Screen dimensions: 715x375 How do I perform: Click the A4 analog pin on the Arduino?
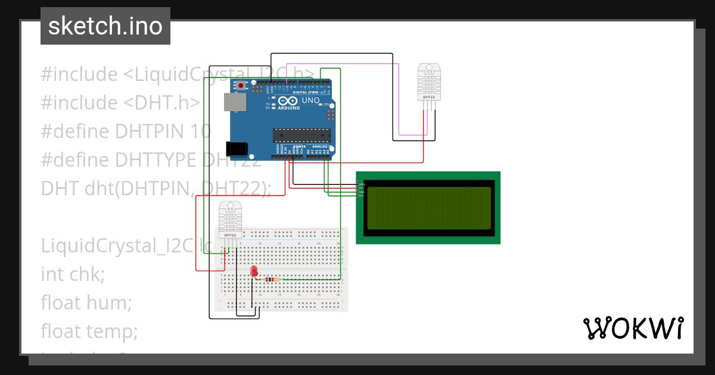324,157
